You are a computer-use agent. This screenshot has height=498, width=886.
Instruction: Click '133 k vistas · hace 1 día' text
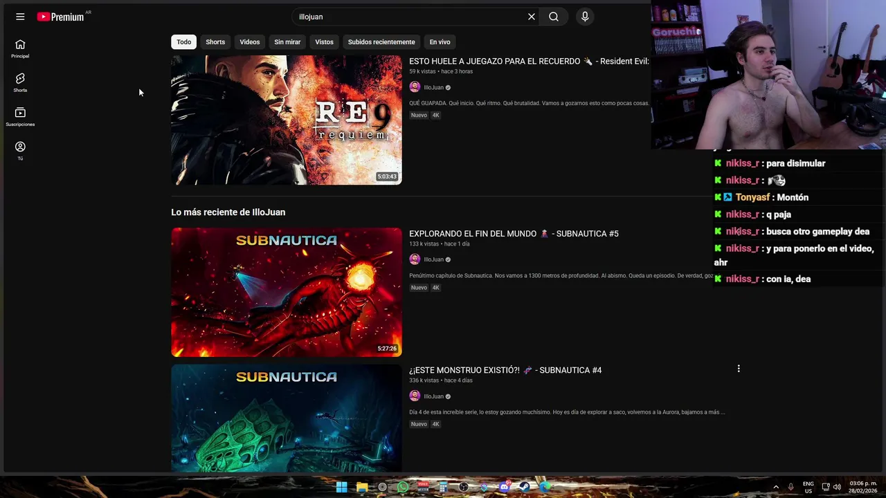pyautogui.click(x=439, y=244)
